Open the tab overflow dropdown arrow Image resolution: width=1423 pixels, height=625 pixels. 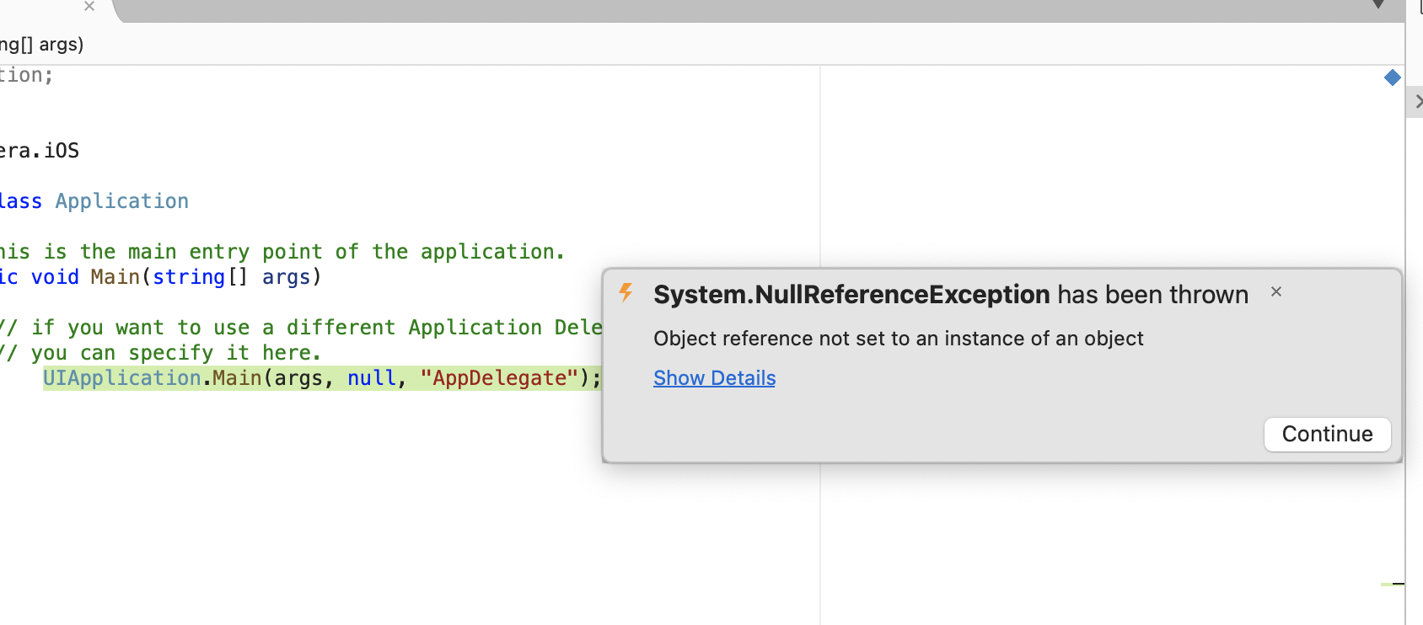pyautogui.click(x=1378, y=5)
